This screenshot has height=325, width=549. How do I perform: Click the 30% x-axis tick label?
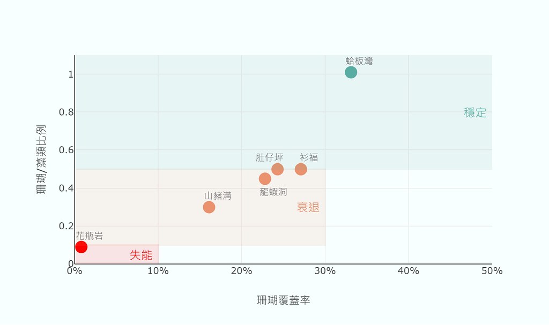(x=325, y=271)
